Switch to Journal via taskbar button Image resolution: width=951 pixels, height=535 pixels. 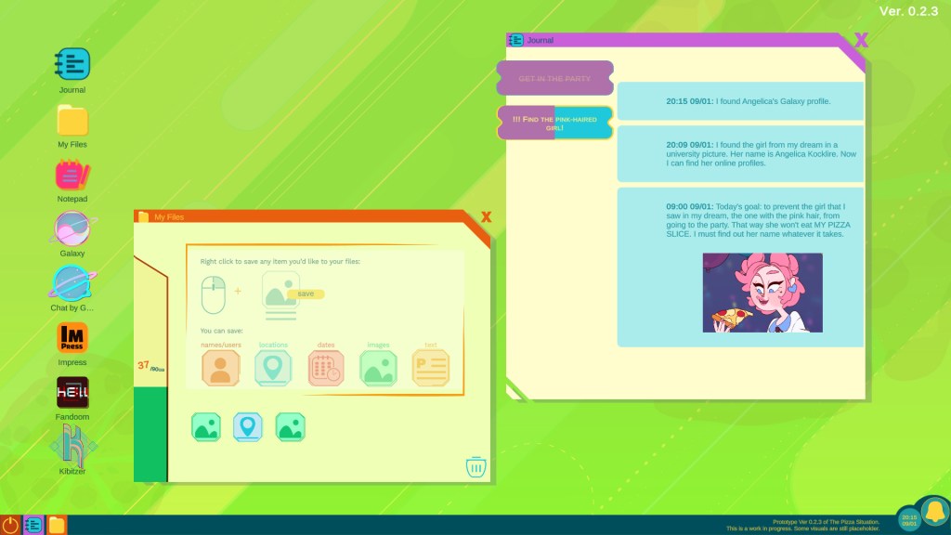(x=33, y=525)
